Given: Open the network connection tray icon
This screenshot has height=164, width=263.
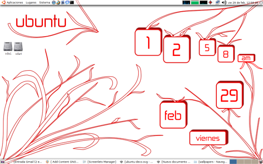Looking at the screenshot, I should 218,2.
